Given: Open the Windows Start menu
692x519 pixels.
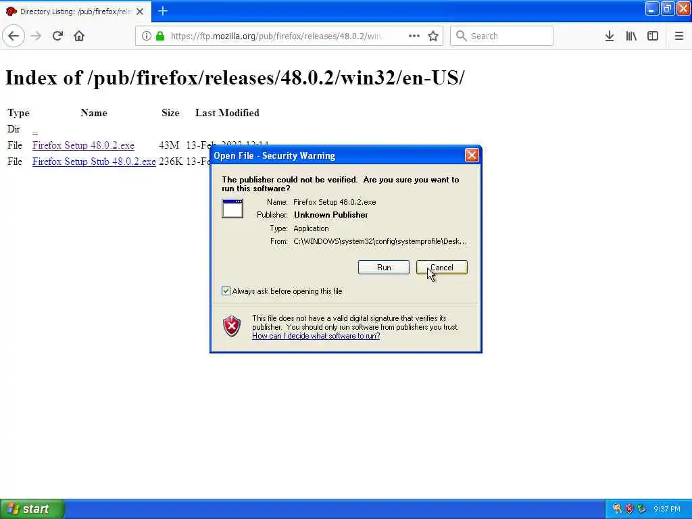Looking at the screenshot, I should (32, 509).
